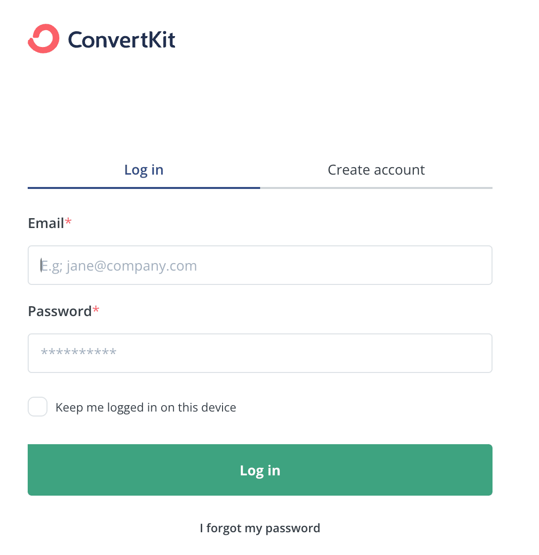This screenshot has width=539, height=555.
Task: Click the red asterisk next to Email
Action: (68, 222)
